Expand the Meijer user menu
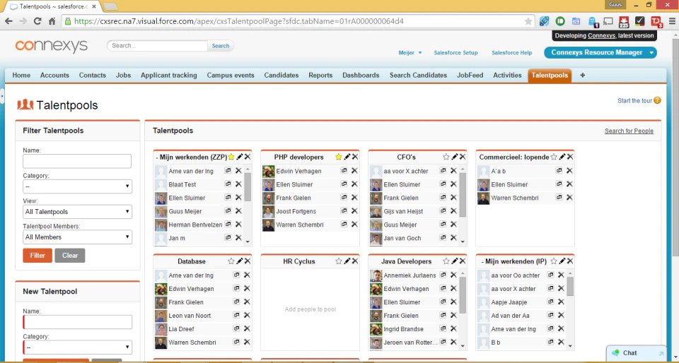Viewport: 679px width, 363px height. point(410,53)
